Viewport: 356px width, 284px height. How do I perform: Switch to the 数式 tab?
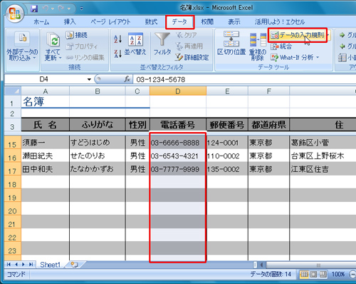tap(152, 22)
